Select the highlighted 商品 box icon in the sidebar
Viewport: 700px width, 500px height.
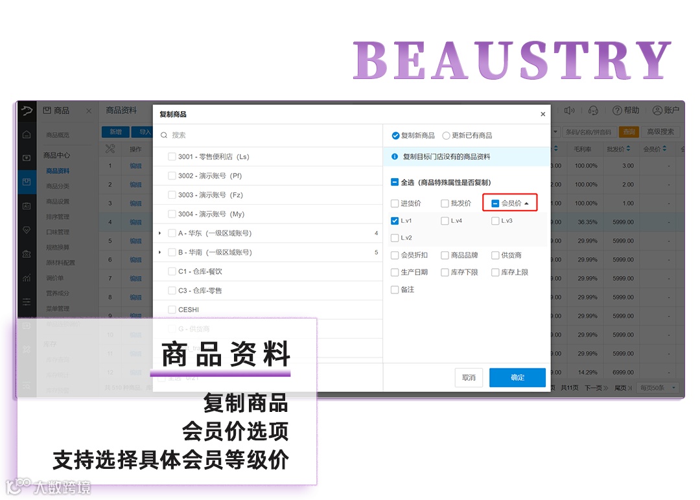tap(27, 181)
